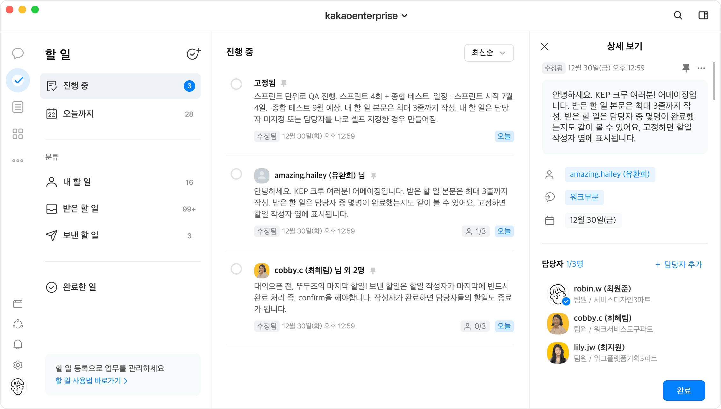
Task: Select the 진행 중 menu item
Action: coord(120,86)
